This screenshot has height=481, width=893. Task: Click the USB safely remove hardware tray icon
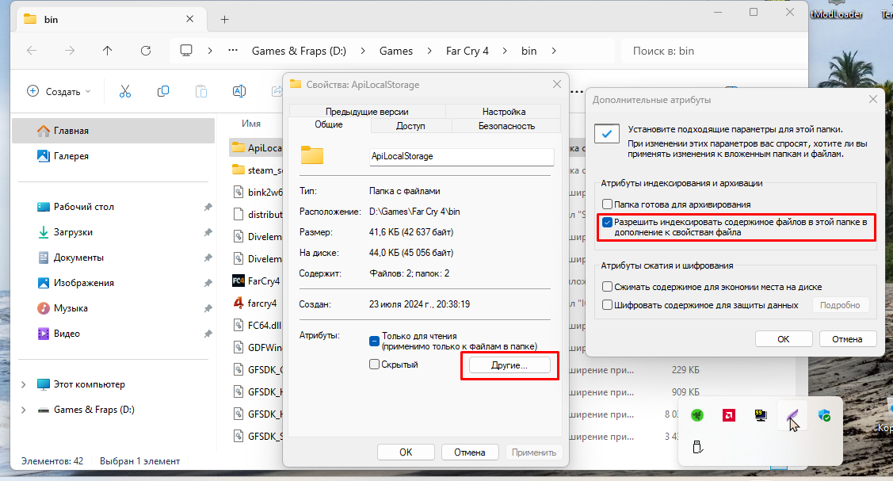point(697,448)
